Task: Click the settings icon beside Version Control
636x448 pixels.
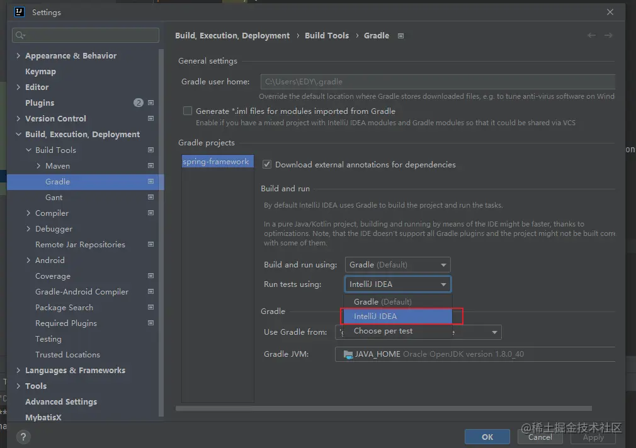Action: tap(151, 118)
